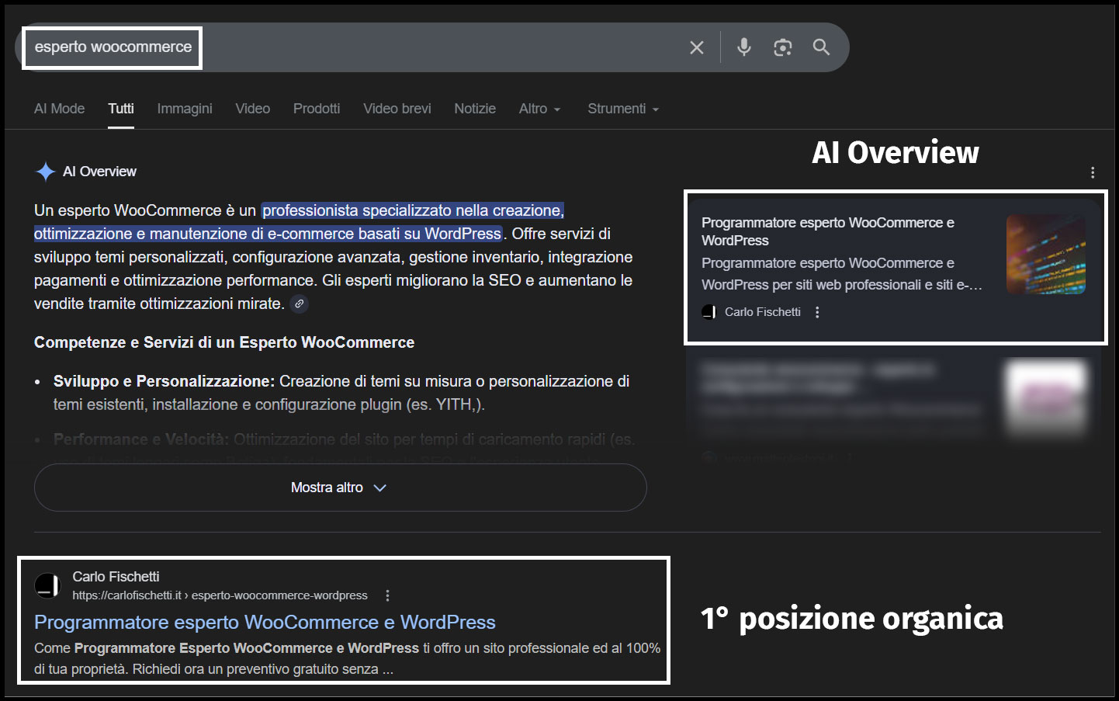Click the code image thumbnail in source card
Image resolution: width=1119 pixels, height=701 pixels.
[x=1045, y=255]
